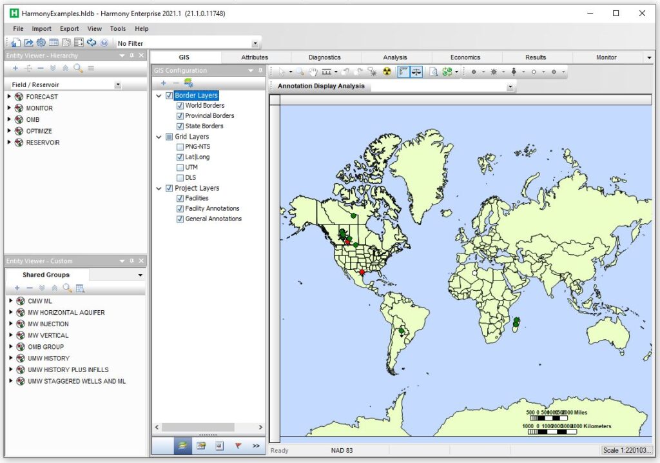Viewport: 660px width, 463px height.
Task: Open the Tools menu
Action: pyautogui.click(x=118, y=28)
